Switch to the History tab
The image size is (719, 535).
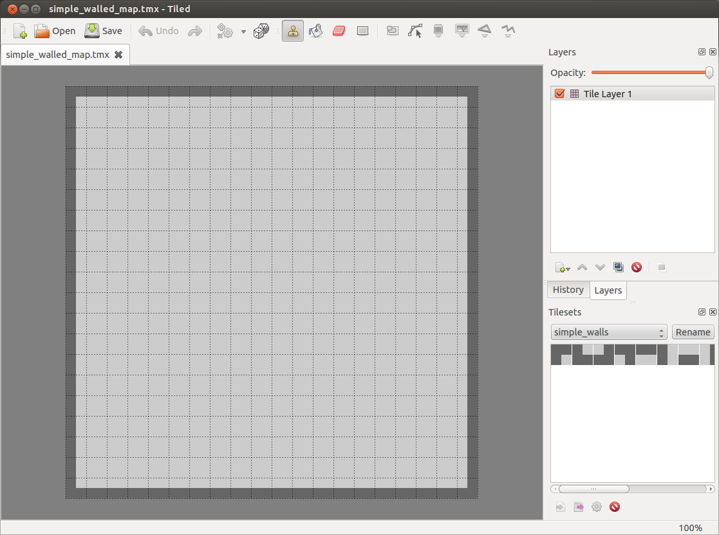tap(568, 290)
